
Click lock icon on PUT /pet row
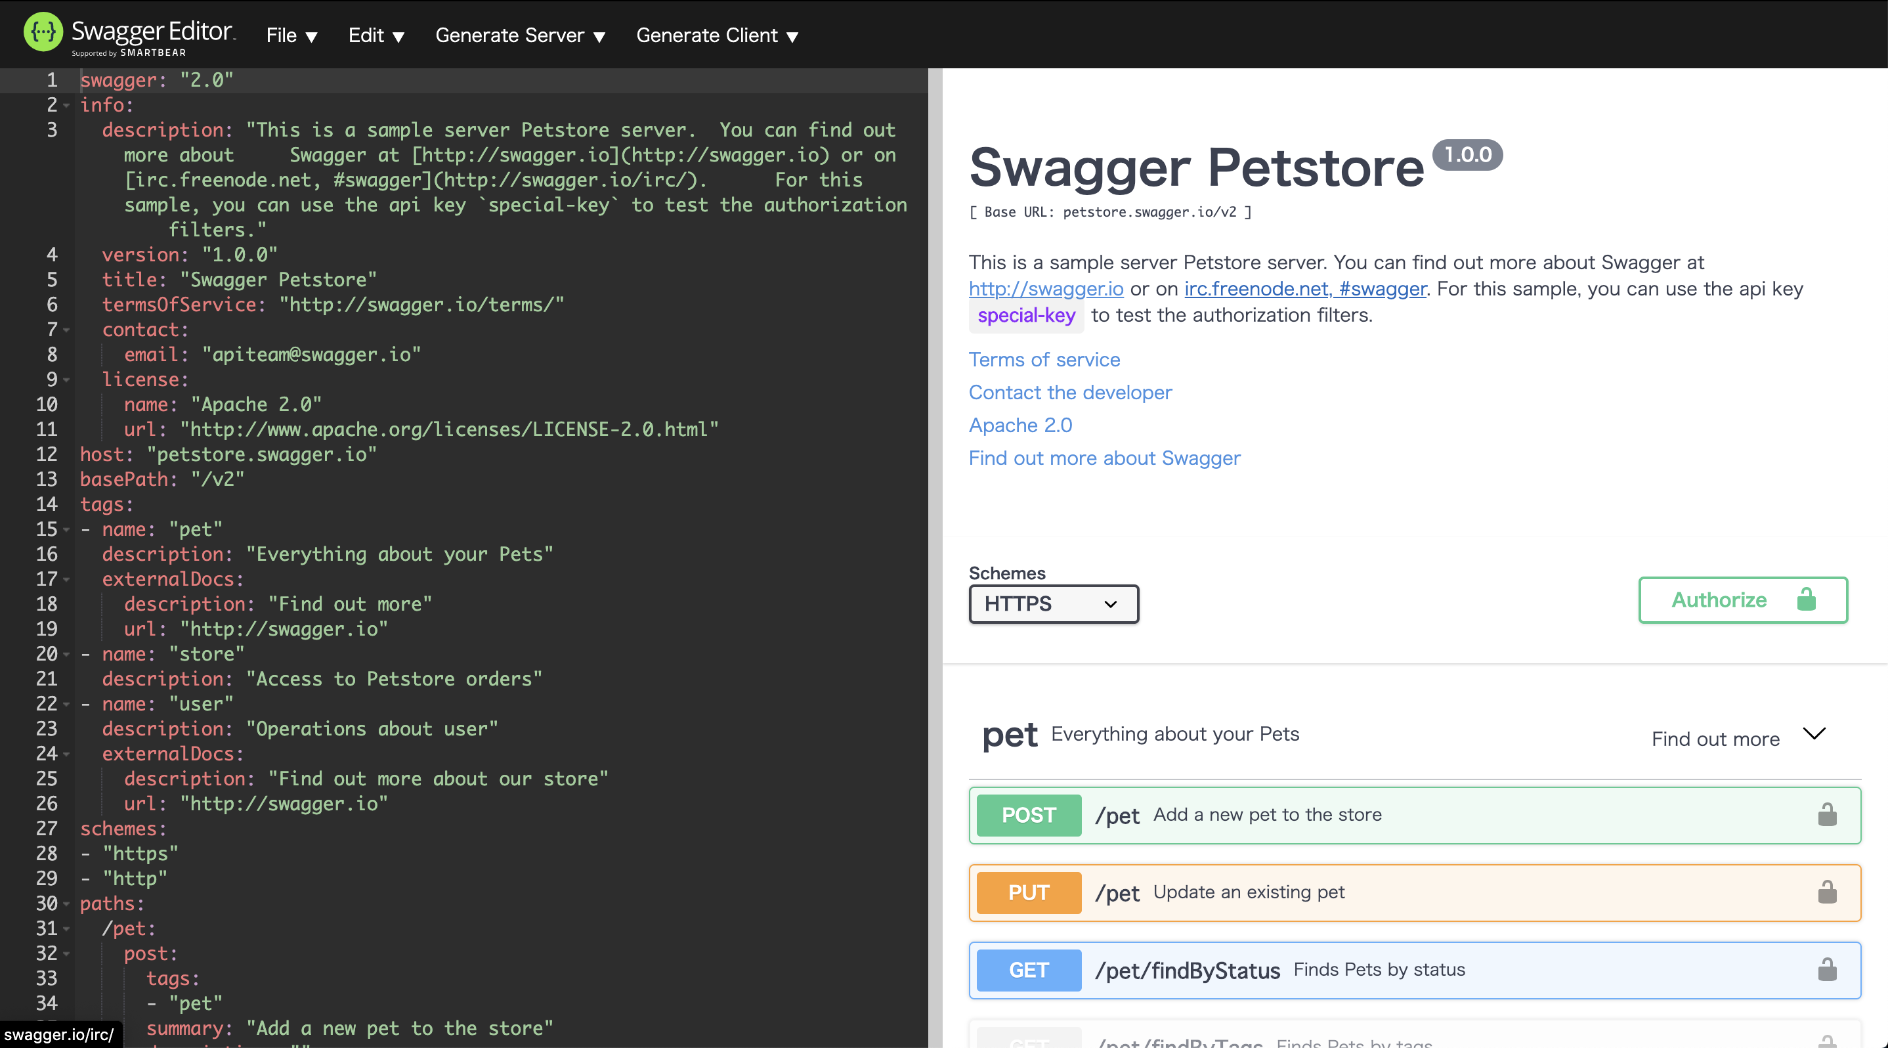(x=1826, y=892)
